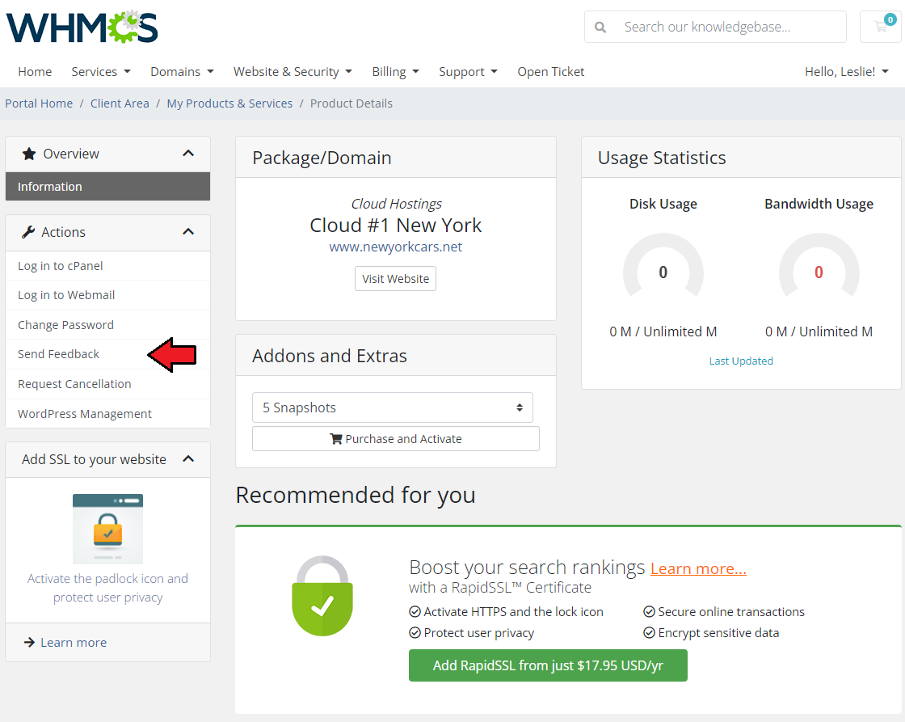This screenshot has width=905, height=722.
Task: Open the Domains menu dropdown
Action: click(x=182, y=72)
